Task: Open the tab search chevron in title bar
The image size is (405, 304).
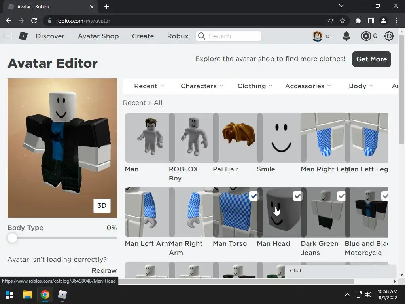Action: 341,6
